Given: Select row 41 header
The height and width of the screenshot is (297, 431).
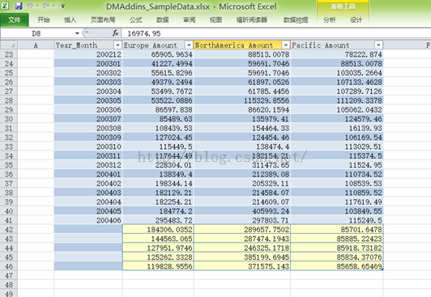Looking at the screenshot, I should (x=9, y=220).
